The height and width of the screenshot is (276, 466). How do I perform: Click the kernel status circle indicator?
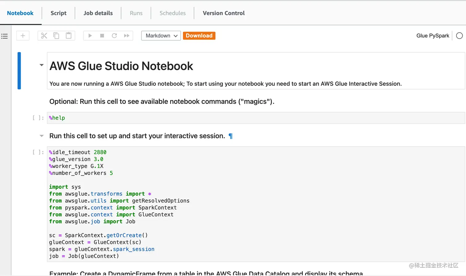click(x=459, y=36)
